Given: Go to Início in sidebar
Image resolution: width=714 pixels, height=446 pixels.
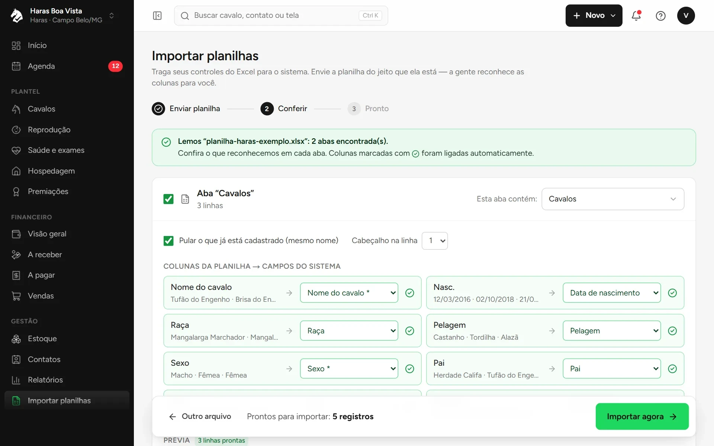Looking at the screenshot, I should tap(67, 45).
